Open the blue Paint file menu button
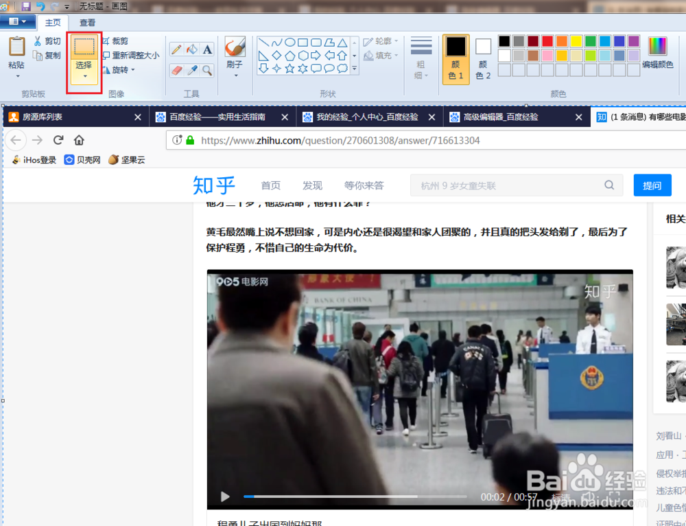 (x=18, y=21)
